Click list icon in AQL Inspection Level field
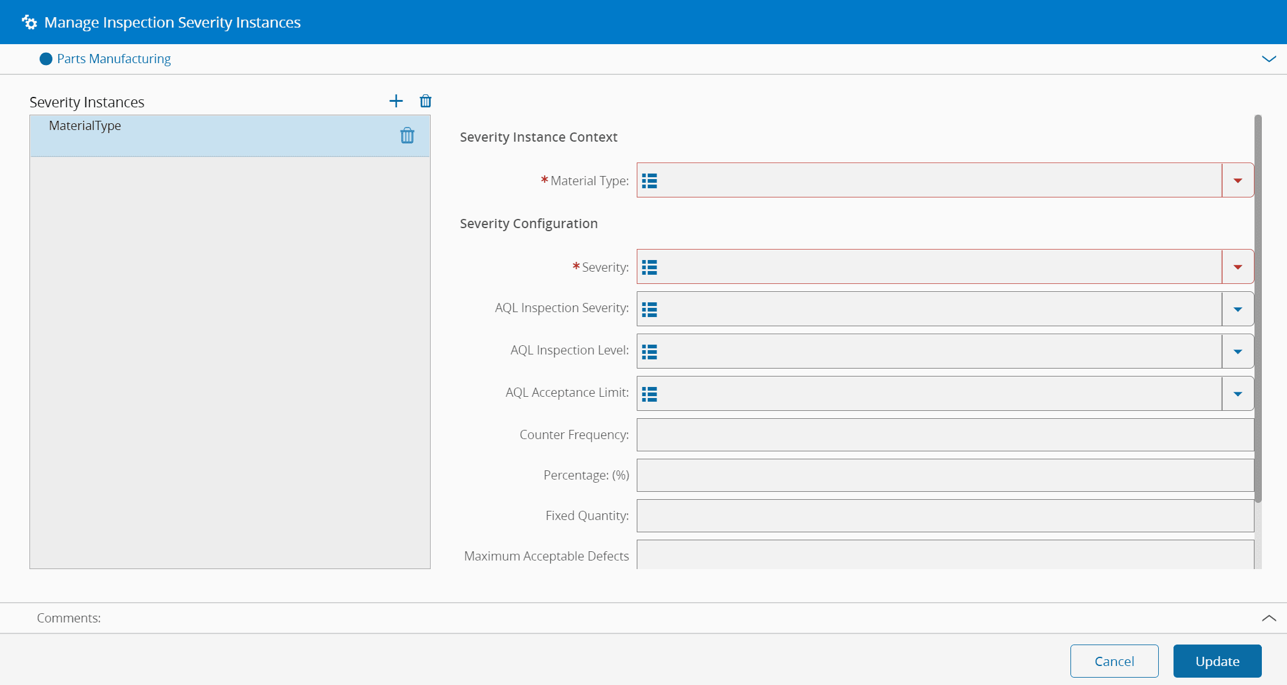 [x=650, y=352]
